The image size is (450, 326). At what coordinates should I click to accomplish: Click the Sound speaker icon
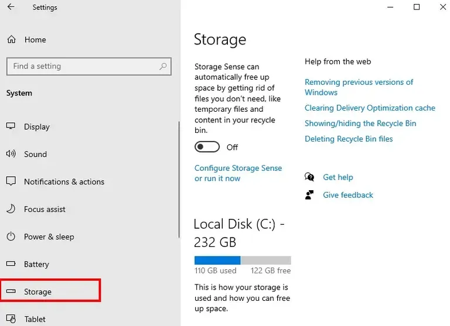pos(11,154)
